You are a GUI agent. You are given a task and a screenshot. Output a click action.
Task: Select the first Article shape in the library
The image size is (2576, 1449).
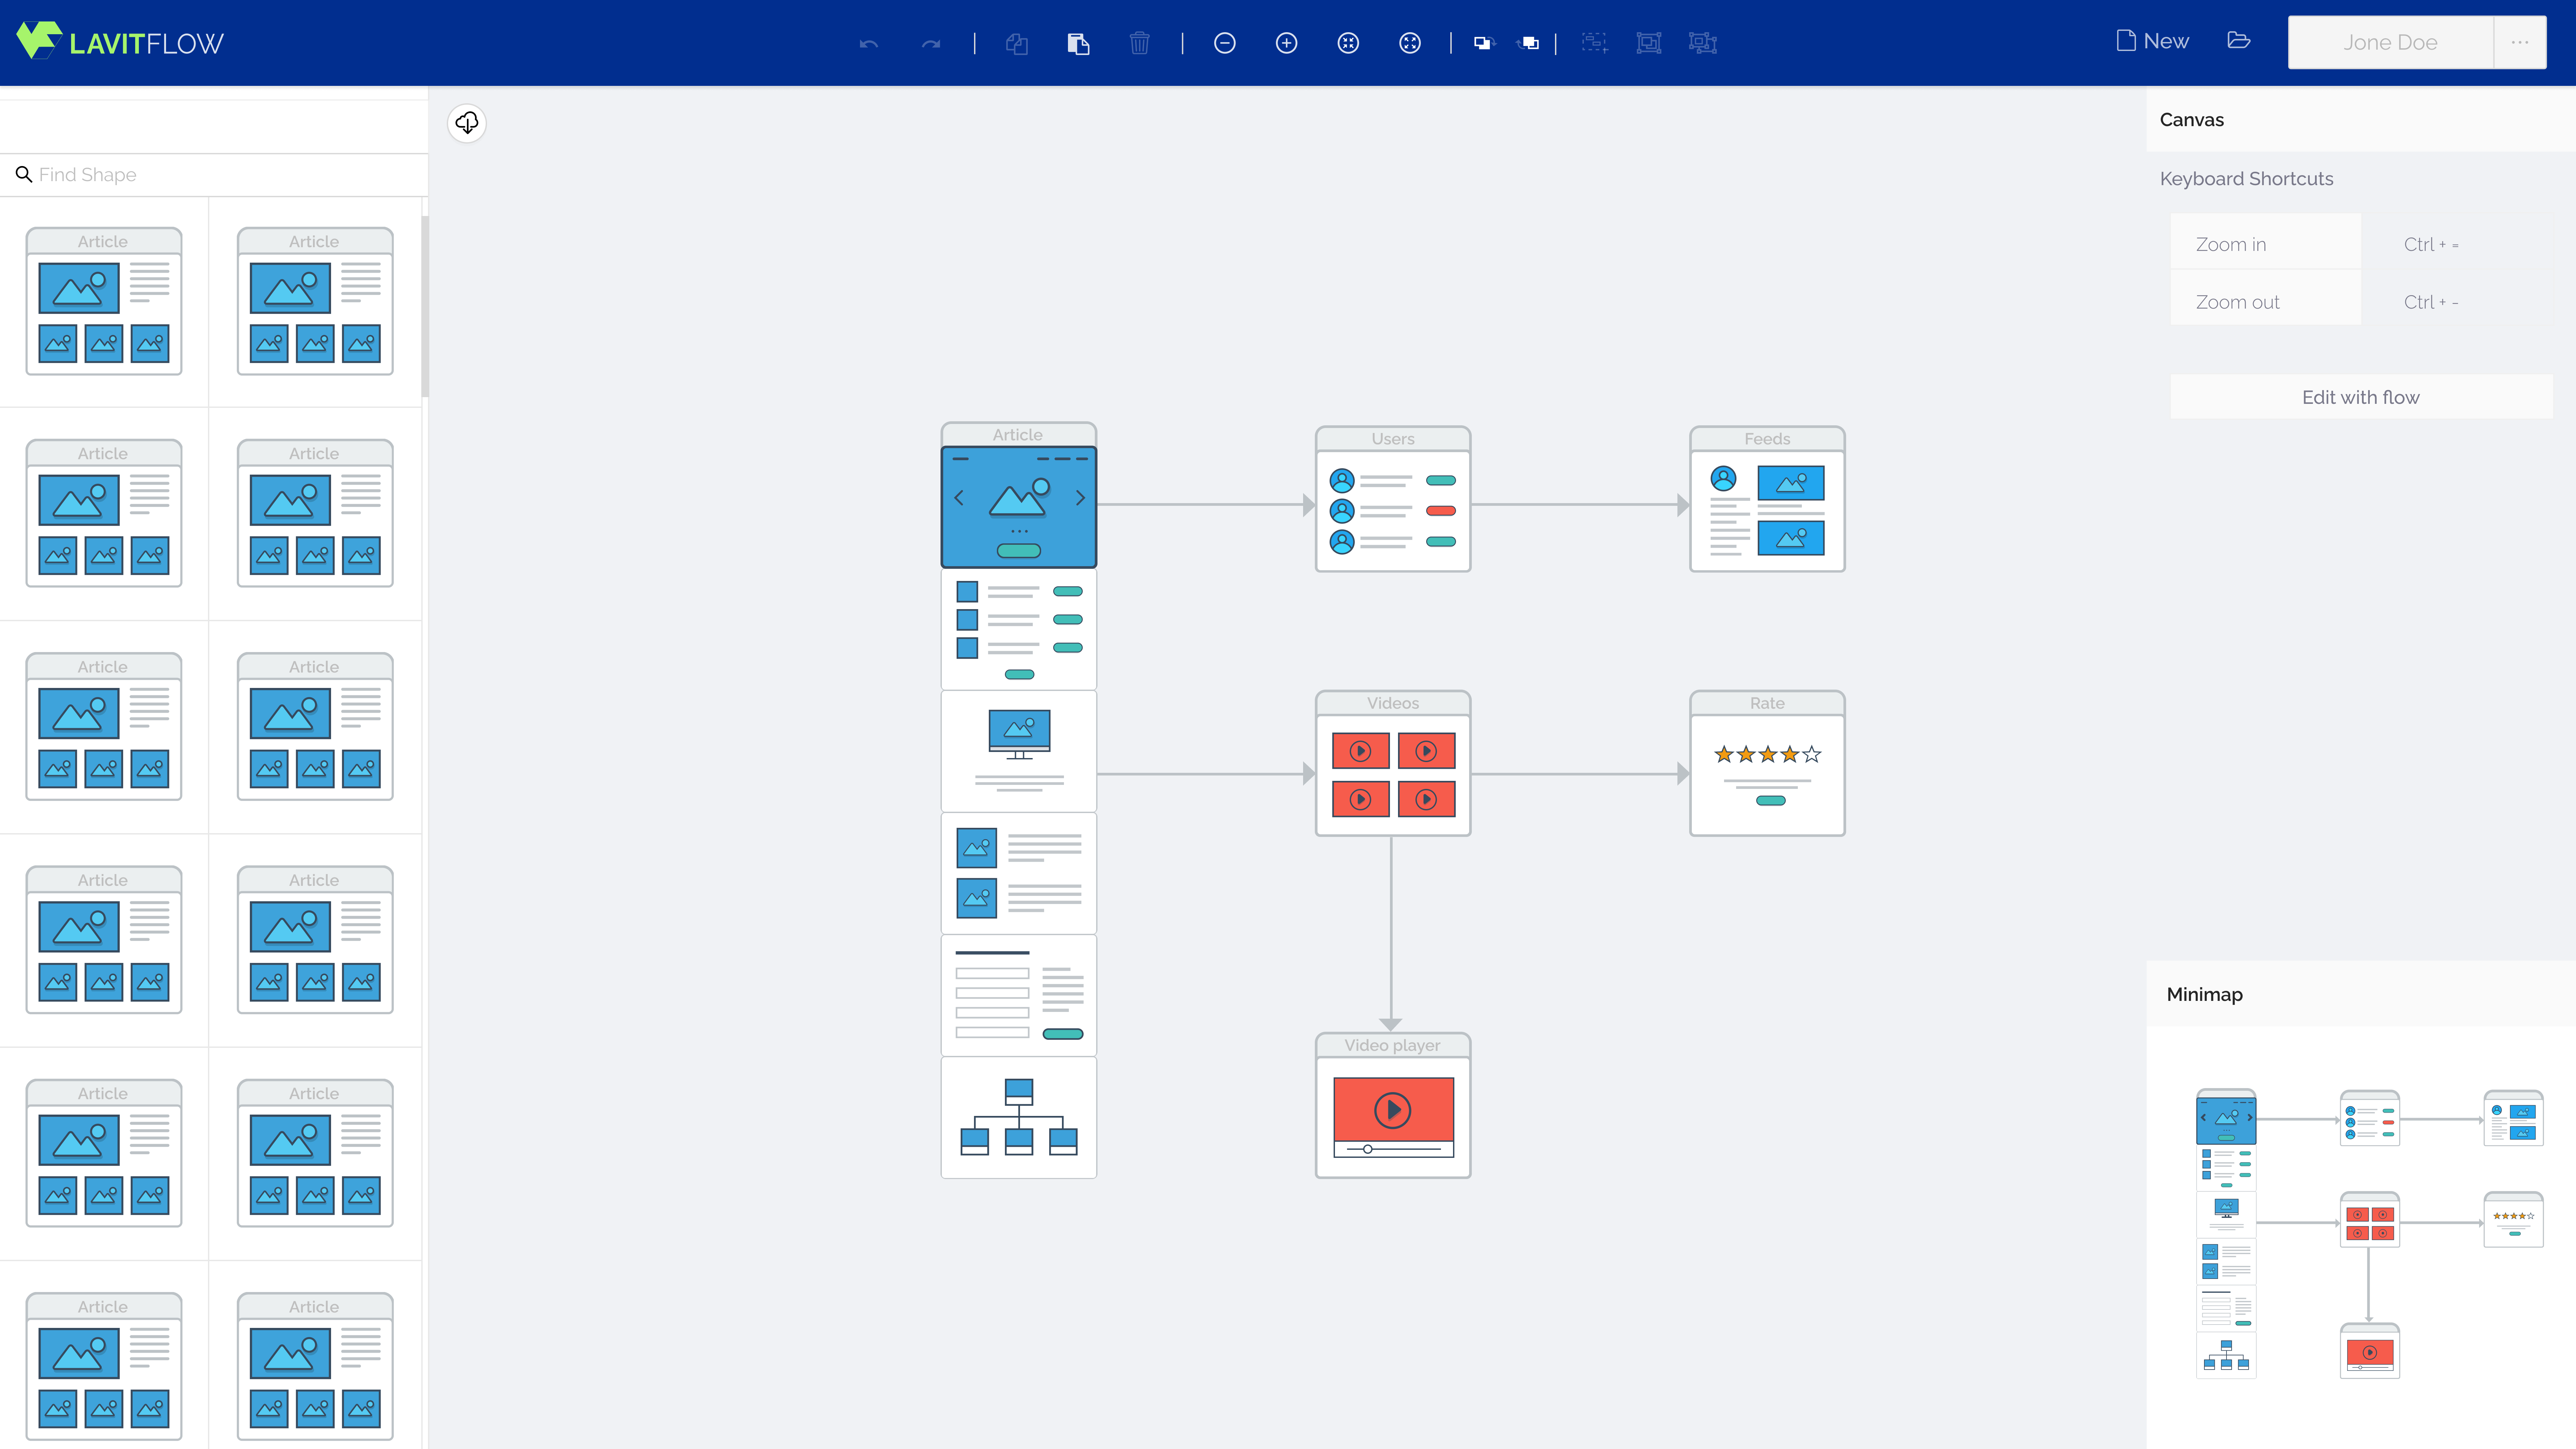(x=103, y=300)
